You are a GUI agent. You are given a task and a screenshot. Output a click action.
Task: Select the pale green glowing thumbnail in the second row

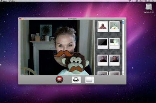pos(114,43)
